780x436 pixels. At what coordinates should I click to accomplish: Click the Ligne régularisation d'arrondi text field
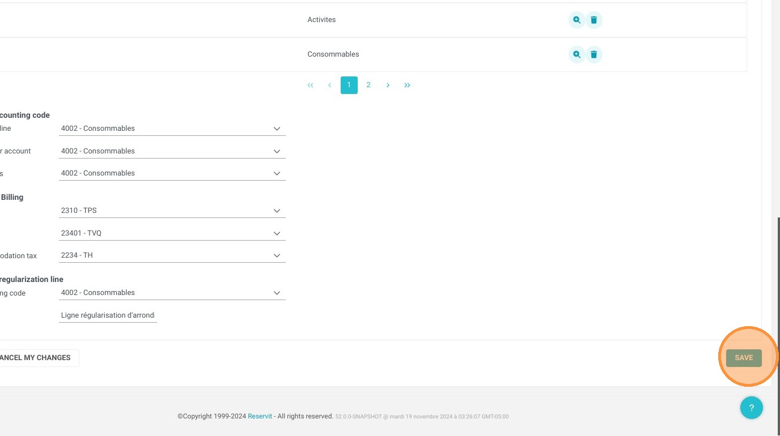coord(108,315)
